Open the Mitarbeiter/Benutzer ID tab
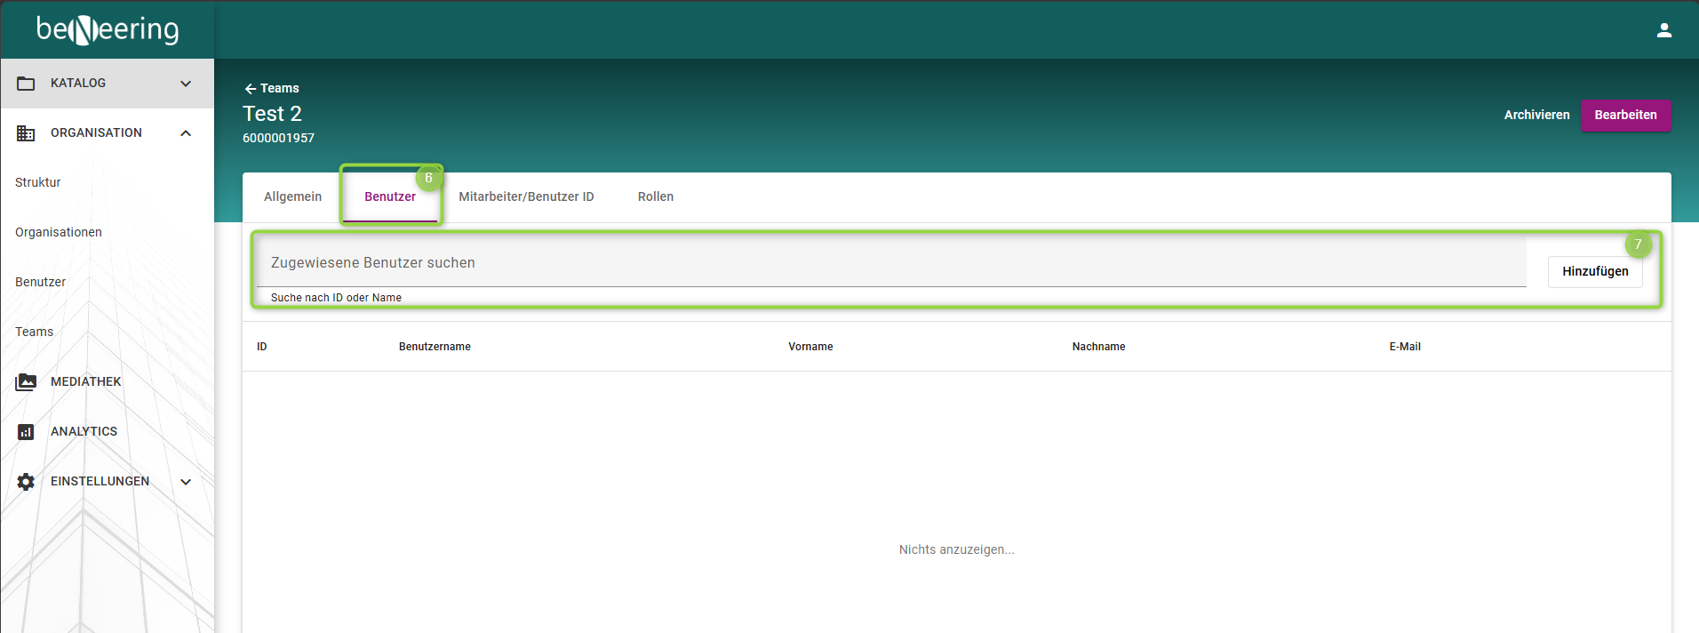This screenshot has width=1699, height=633. [x=526, y=196]
